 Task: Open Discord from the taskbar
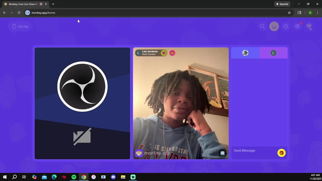(113, 177)
